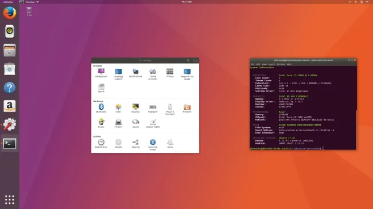The image size is (373, 209).
Task: Open Power settings
Action: [101, 123]
